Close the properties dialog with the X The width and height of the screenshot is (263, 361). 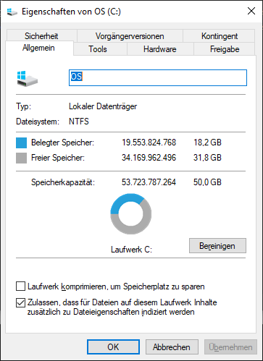(251, 11)
